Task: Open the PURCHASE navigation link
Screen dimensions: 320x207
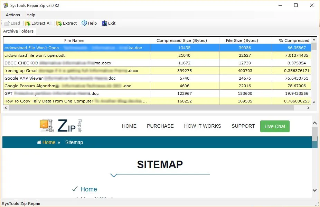Action: (x=160, y=126)
